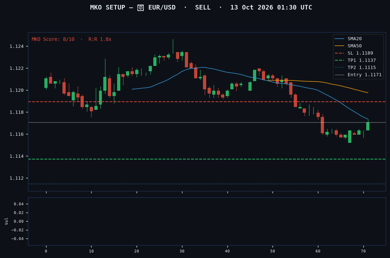Click the gray Entry legend line sample

340,75
